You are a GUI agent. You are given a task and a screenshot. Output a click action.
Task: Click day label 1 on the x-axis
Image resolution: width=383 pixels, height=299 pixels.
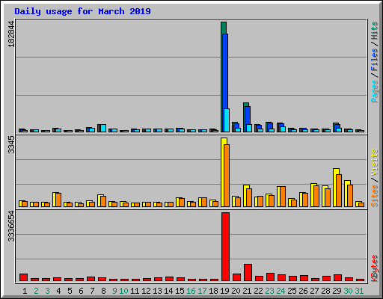click(x=25, y=291)
